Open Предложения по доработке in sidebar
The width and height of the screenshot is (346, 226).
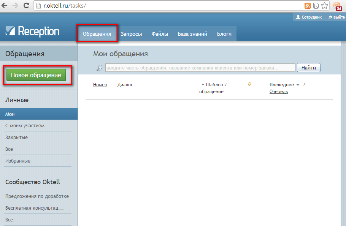pyautogui.click(x=37, y=196)
